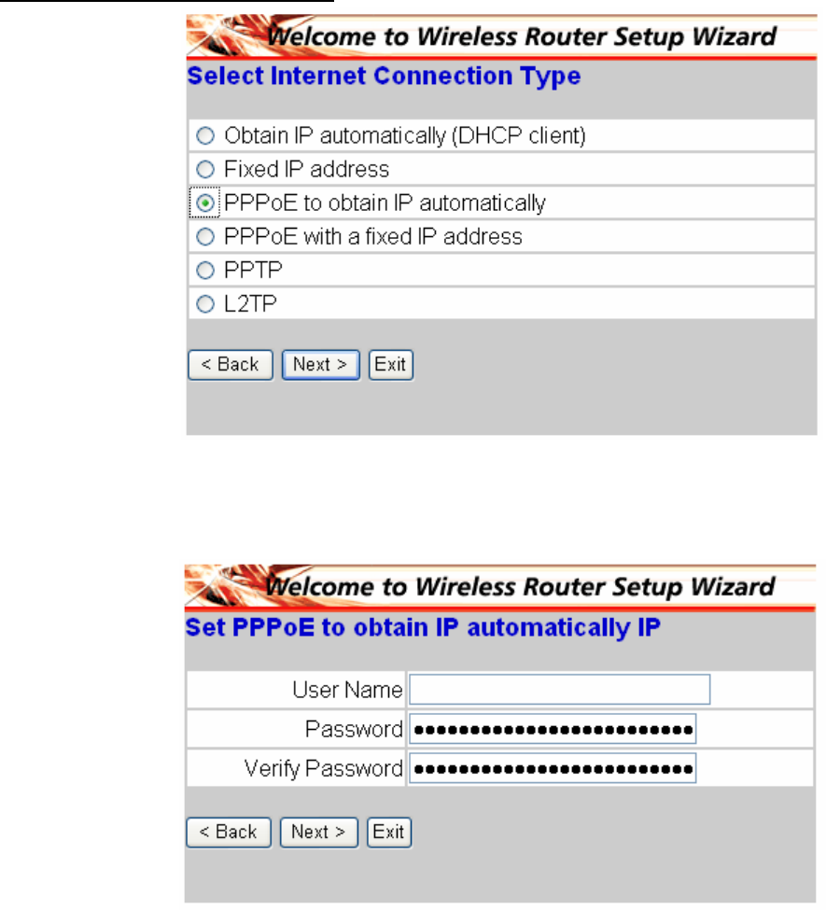Click Back on the PPPoE settings page
The width and height of the screenshot is (826, 910).
229,833
